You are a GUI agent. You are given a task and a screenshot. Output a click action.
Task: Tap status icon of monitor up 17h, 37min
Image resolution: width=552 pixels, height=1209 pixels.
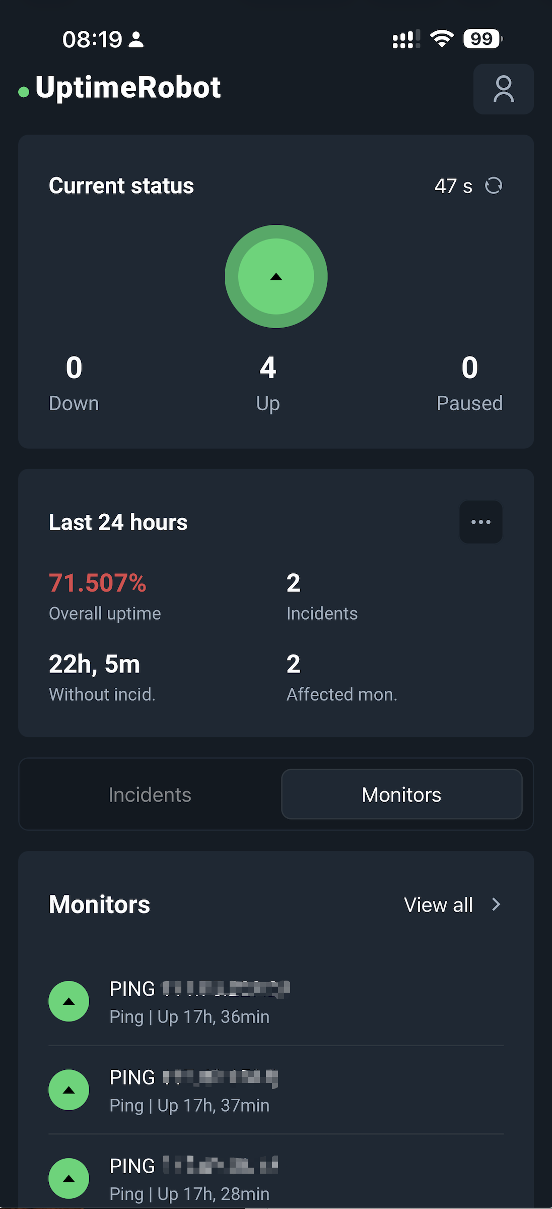point(69,1090)
